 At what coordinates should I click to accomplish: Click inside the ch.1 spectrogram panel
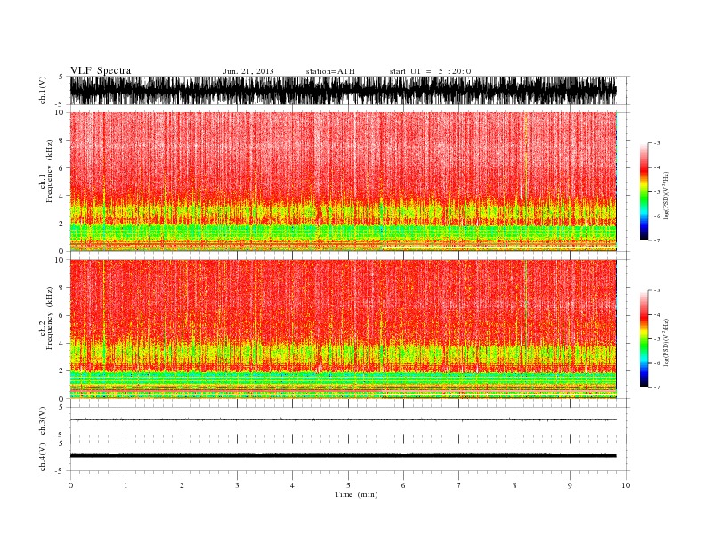click(343, 181)
